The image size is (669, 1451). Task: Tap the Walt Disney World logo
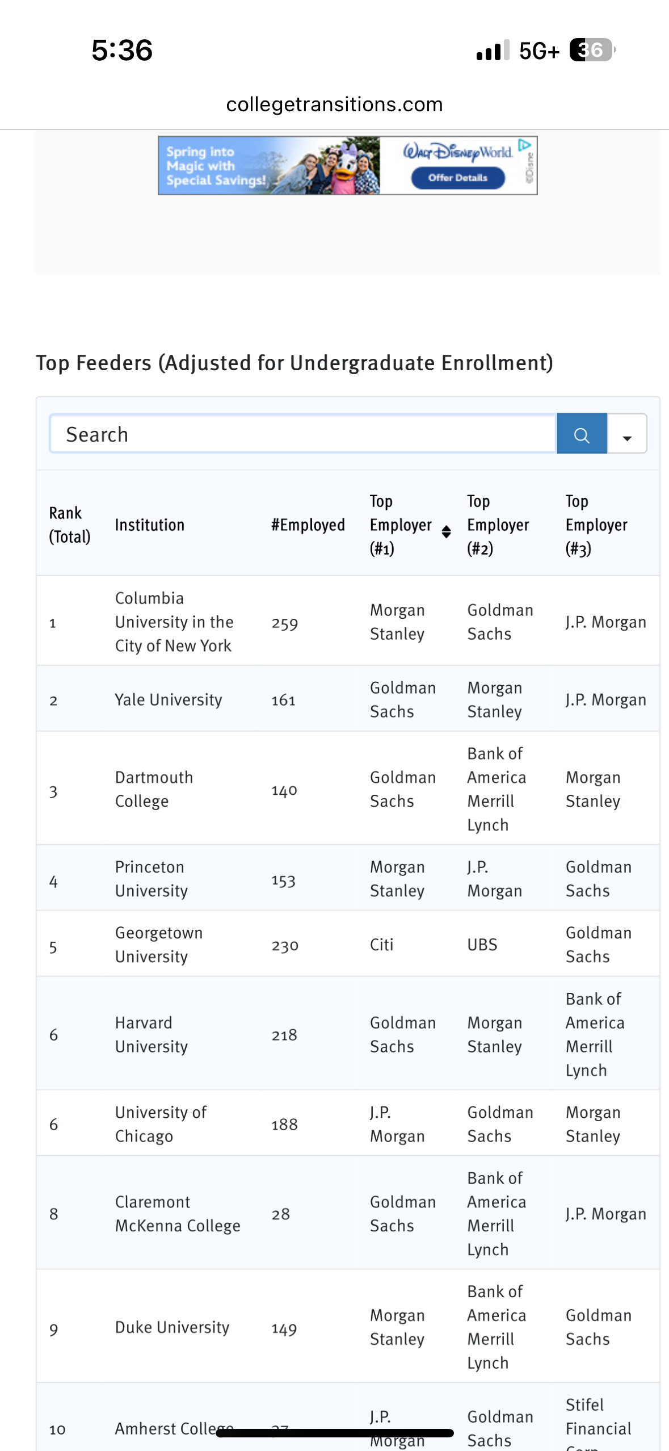pos(457,152)
